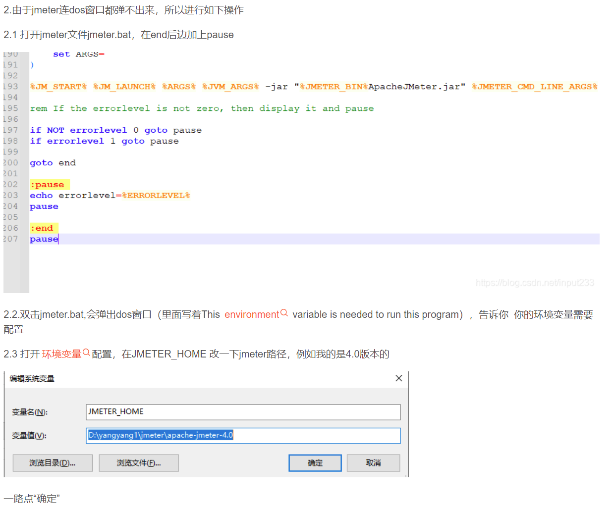
Task: Click line number 204 in gutter
Action: point(10,206)
